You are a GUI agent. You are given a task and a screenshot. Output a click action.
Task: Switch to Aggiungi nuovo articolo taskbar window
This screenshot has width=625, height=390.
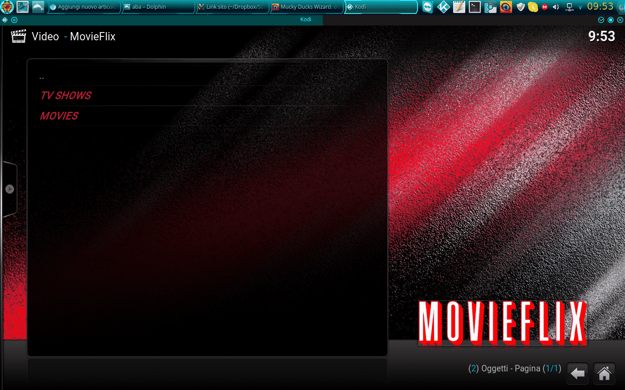[83, 7]
